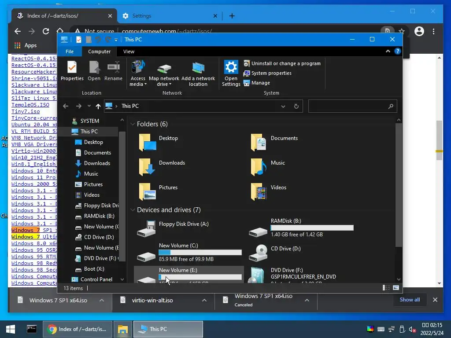Switch to details view icon in status bar
The width and height of the screenshot is (451, 338).
[386, 288]
